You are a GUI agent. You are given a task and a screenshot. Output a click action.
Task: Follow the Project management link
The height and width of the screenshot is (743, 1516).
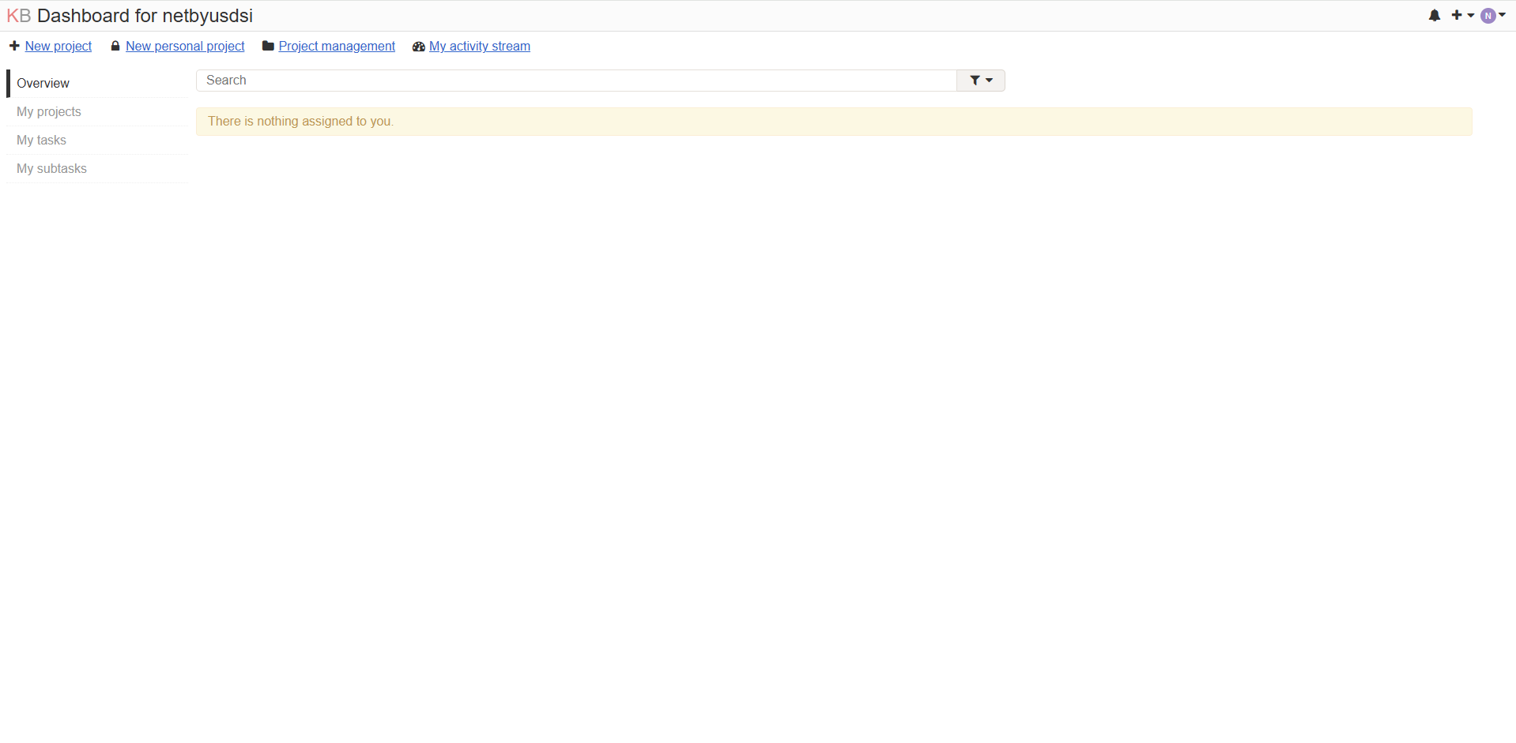tap(337, 46)
